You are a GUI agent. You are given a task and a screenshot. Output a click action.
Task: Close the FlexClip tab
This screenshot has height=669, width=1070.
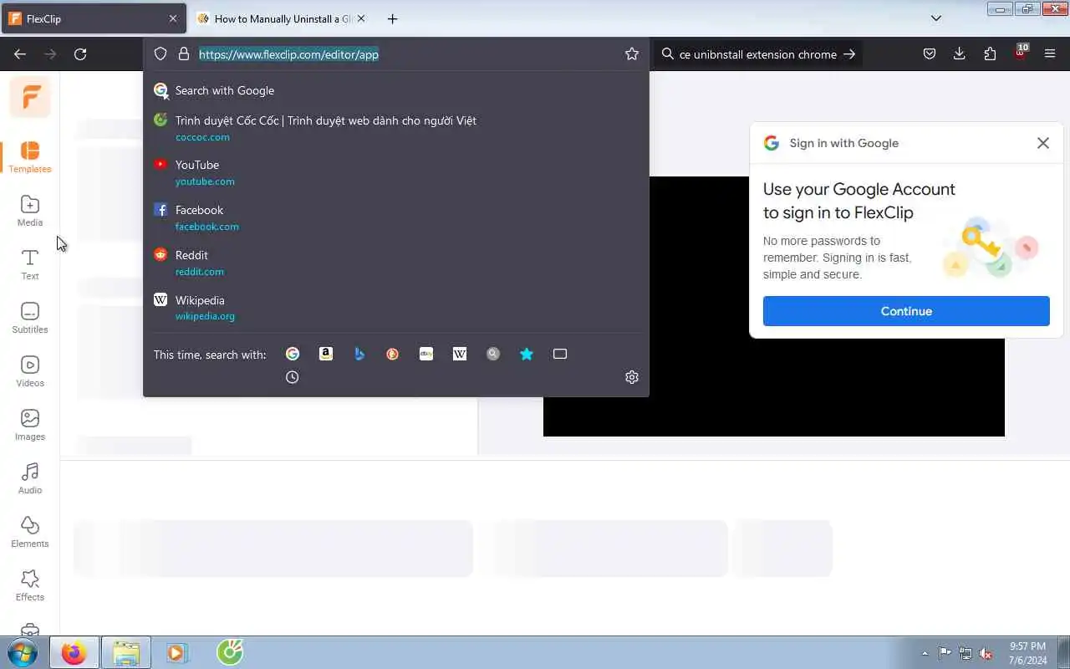(173, 18)
